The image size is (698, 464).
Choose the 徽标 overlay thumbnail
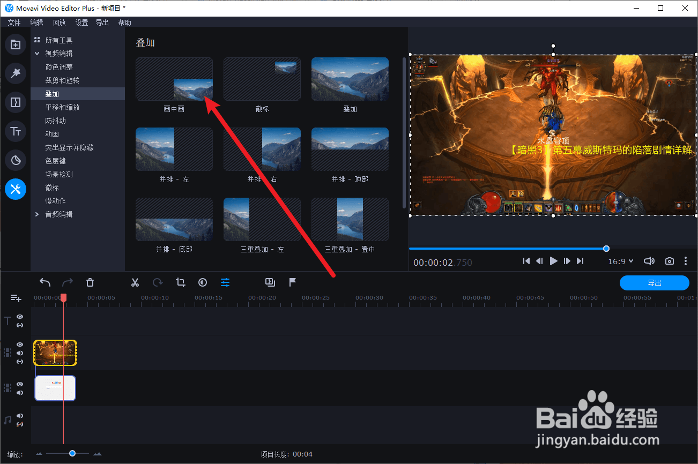pos(262,79)
